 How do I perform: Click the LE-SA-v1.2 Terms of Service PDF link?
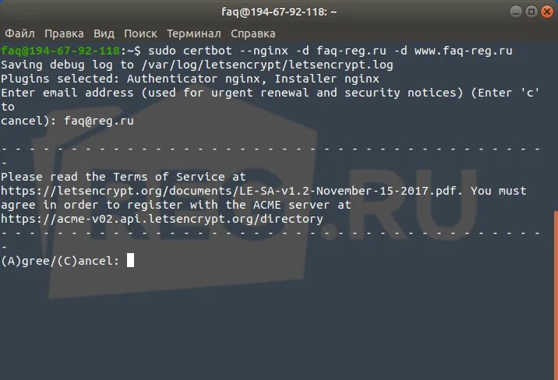pyautogui.click(x=228, y=191)
